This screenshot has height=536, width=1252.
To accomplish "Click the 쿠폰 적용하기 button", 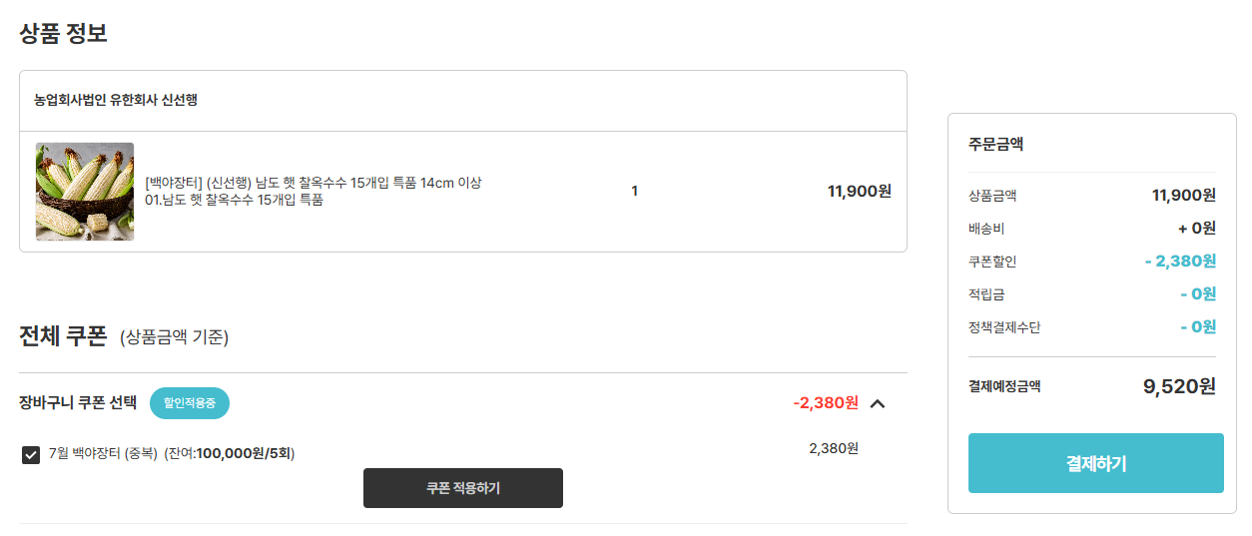I will coord(463,488).
